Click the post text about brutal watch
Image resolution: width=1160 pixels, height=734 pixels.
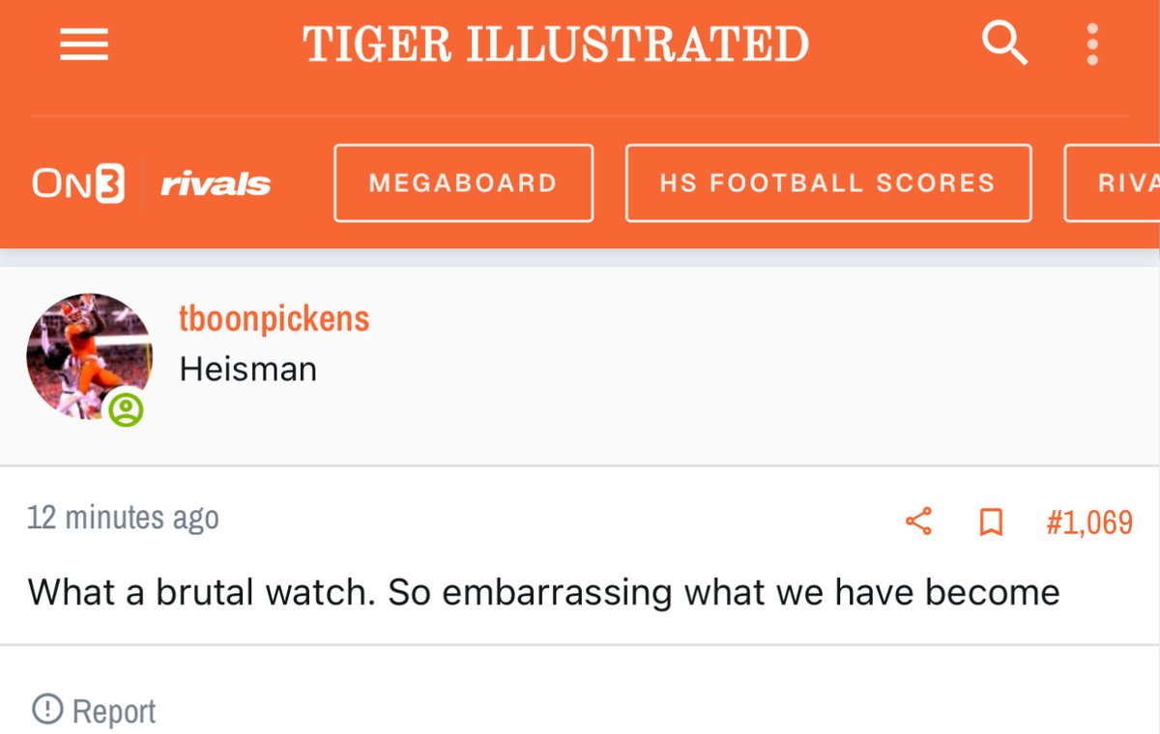pos(543,592)
